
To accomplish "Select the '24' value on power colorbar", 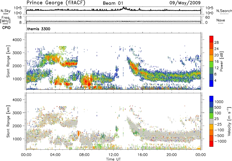I will pyautogui.click(x=216, y=49).
